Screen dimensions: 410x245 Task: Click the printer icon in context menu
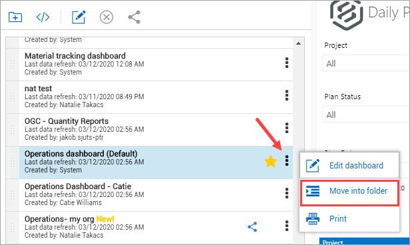(x=313, y=218)
